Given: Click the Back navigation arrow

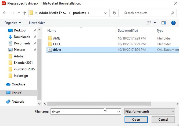Looking at the screenshot, I should tap(5, 13).
